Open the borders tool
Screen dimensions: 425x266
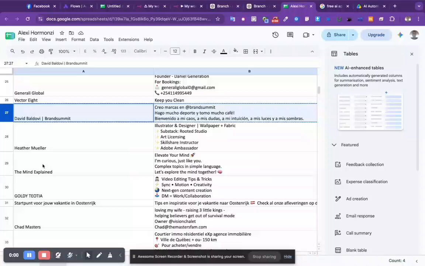point(246,51)
